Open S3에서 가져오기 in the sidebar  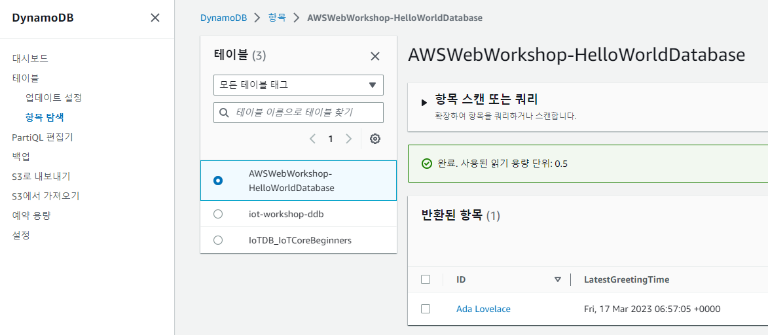point(46,196)
